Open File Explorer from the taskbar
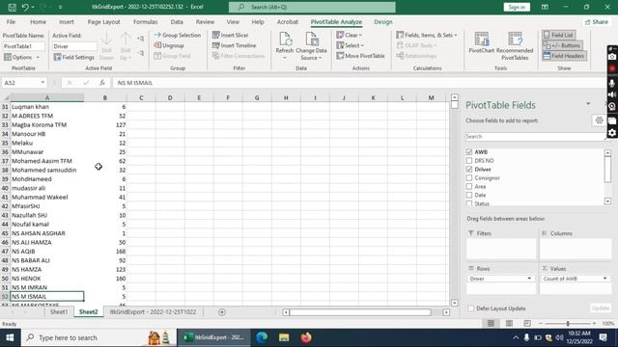The image size is (618, 347). tap(284, 337)
